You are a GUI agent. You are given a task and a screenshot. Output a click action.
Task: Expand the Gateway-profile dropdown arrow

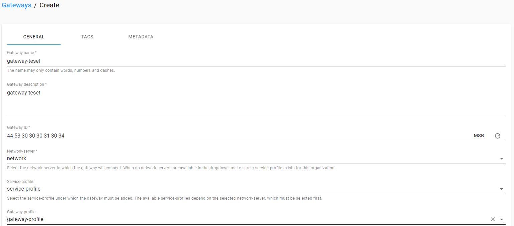(502, 219)
